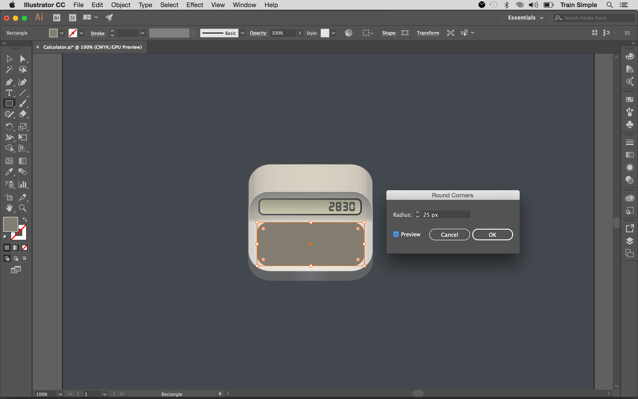Screen dimensions: 638x399
Task: Open the Layers panel icon
Action: tap(629, 240)
